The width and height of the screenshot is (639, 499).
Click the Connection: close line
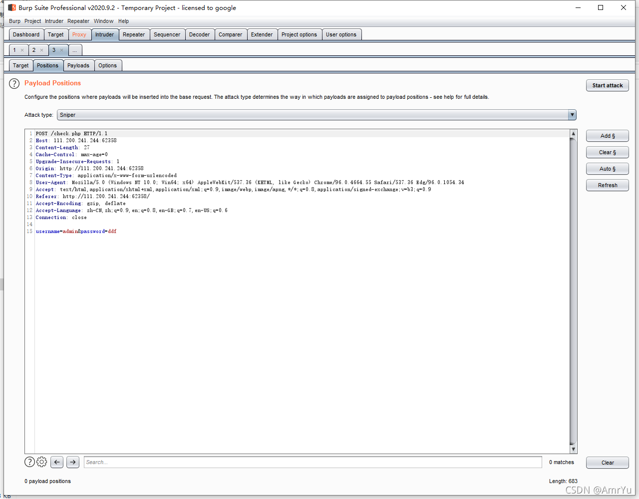(x=61, y=218)
